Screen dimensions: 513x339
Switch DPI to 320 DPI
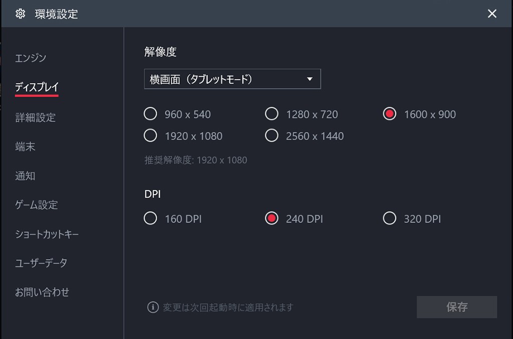(390, 218)
